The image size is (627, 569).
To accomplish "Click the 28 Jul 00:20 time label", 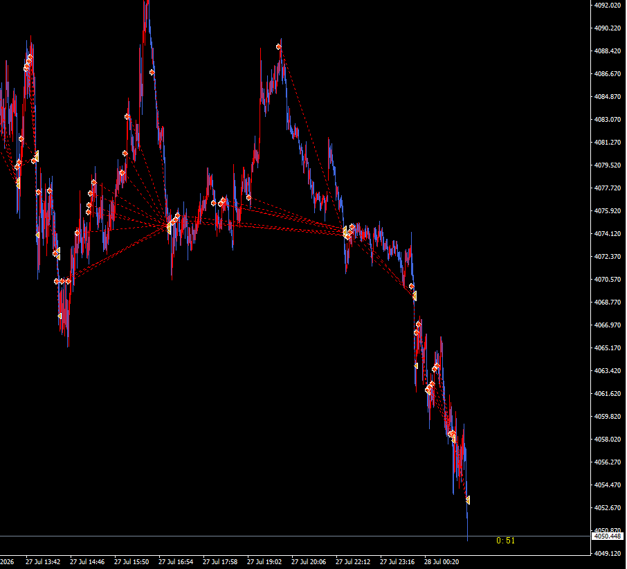I will point(442,562).
